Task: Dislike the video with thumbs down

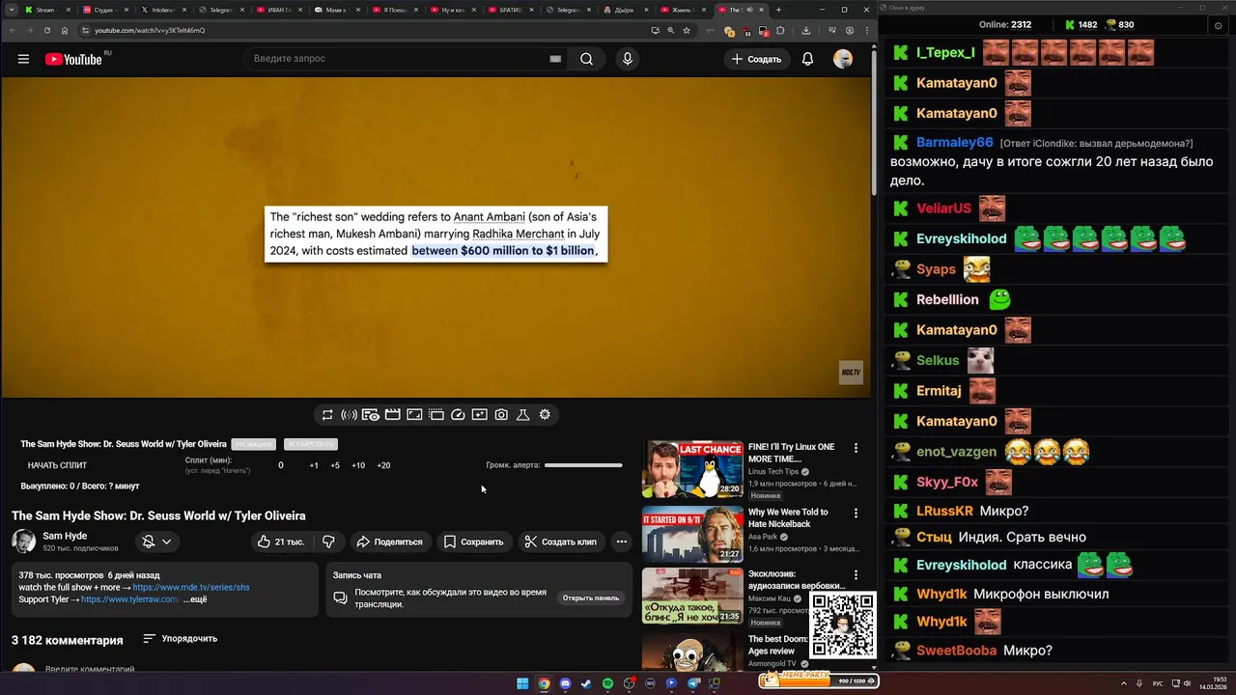Action: point(328,542)
